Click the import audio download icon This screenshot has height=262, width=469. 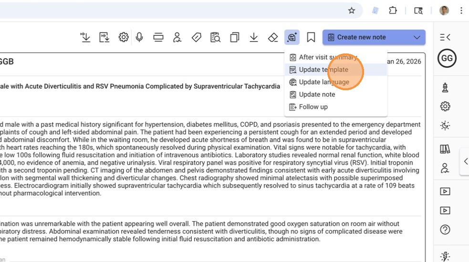[x=85, y=37]
